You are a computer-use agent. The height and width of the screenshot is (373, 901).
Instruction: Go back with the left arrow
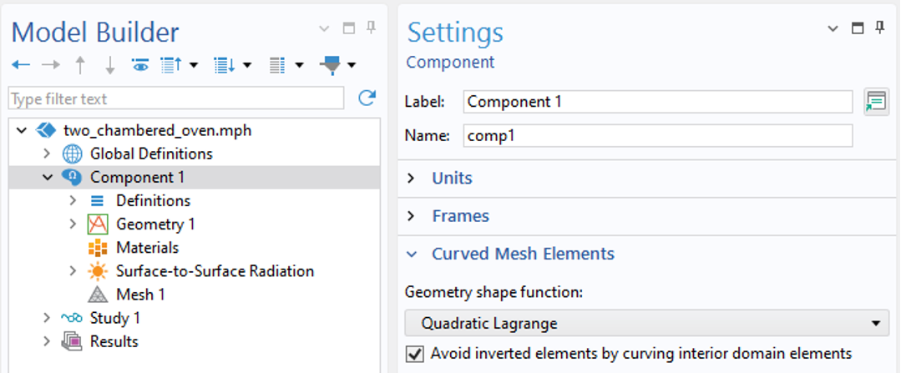[x=21, y=65]
